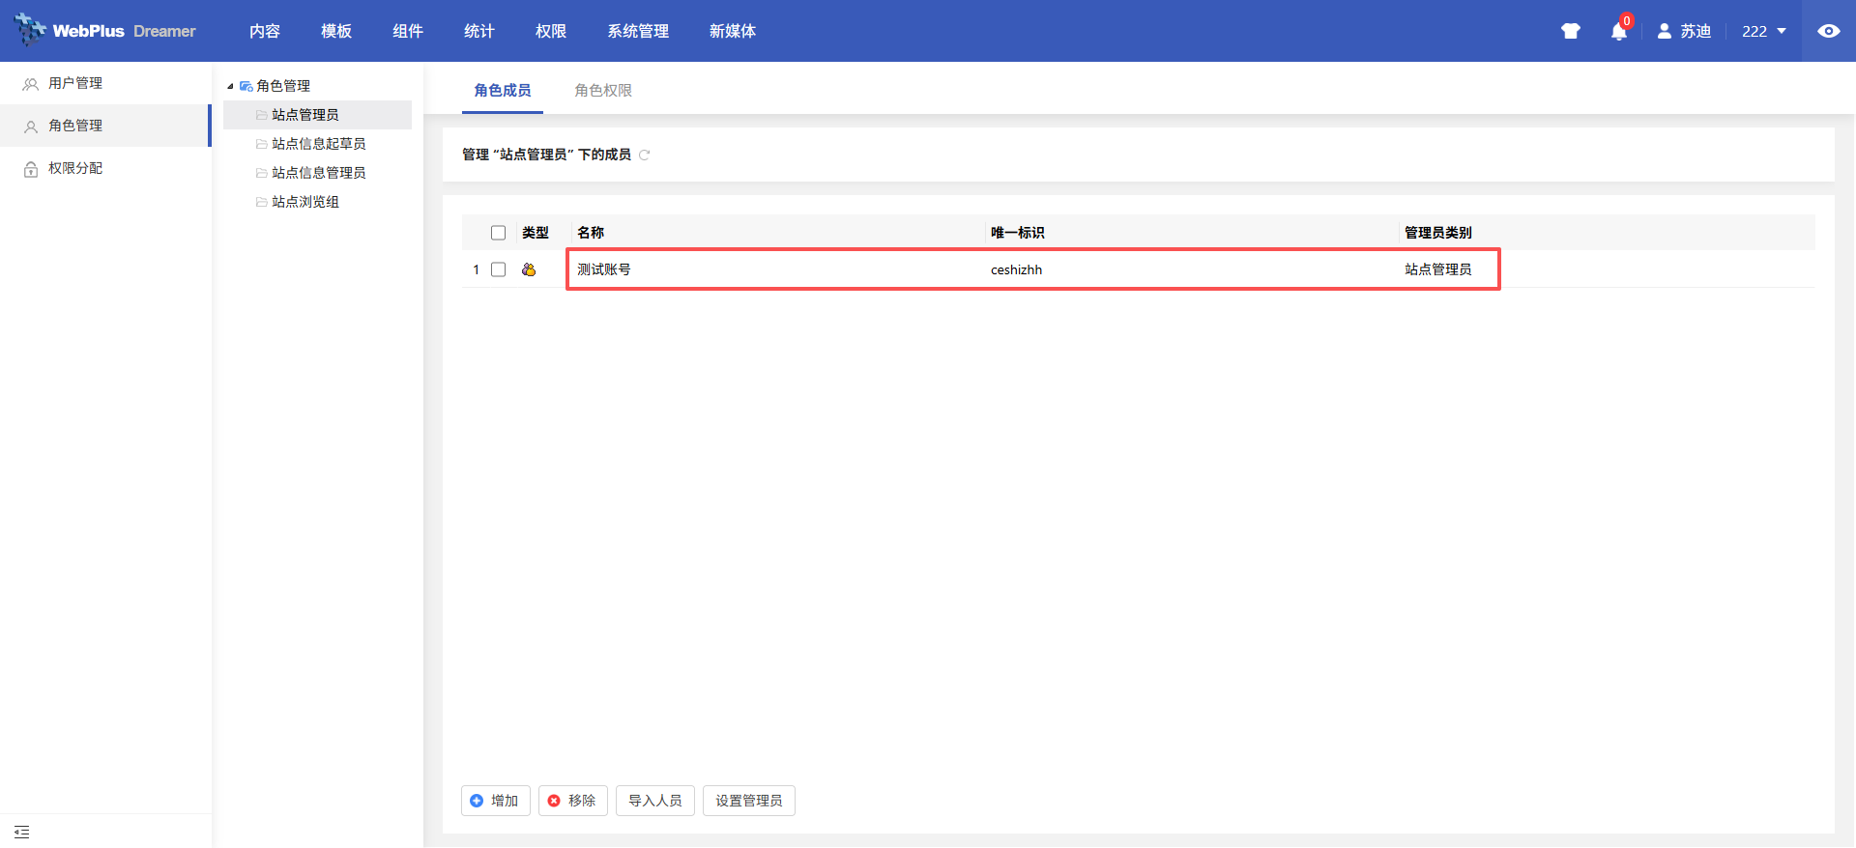This screenshot has height=848, width=1856.
Task: Click the 设置管理员 button
Action: pyautogui.click(x=748, y=801)
